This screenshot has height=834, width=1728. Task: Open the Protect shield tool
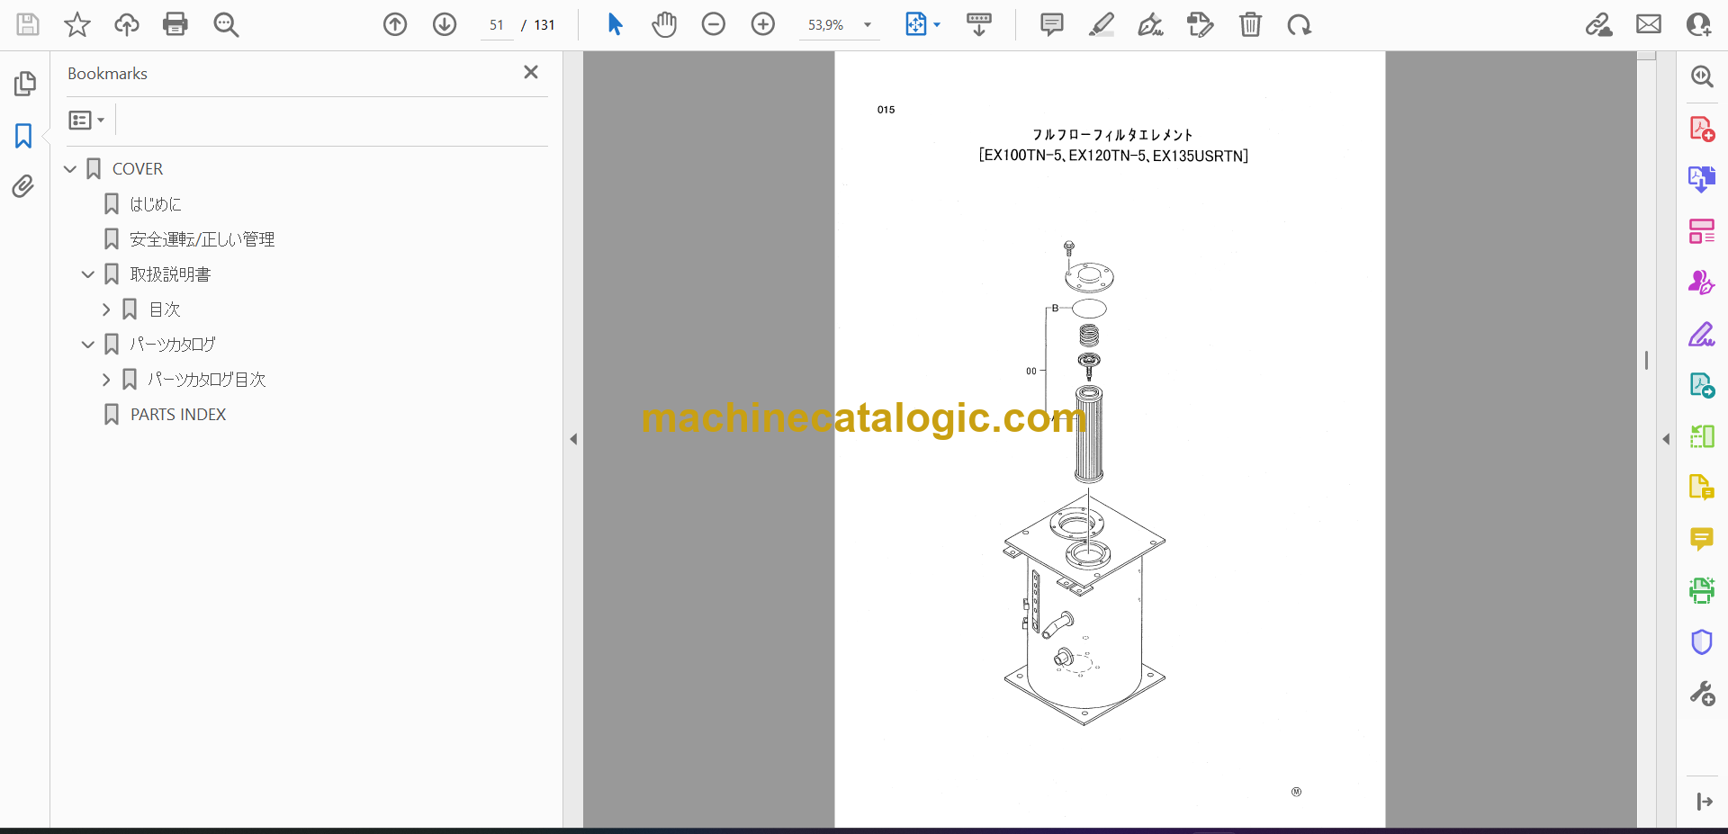[1702, 642]
